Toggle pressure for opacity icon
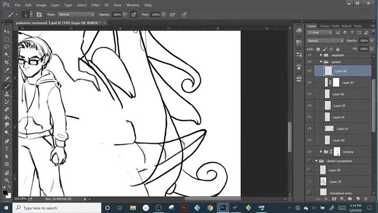The width and height of the screenshot is (378, 213). pos(133,15)
